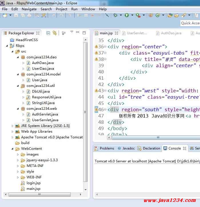Click the Quick Access search field
Viewport: 200px width, 207px height.
(190, 23)
